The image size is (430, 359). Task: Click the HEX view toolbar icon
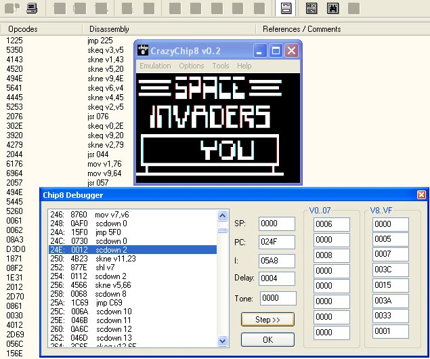point(311,9)
